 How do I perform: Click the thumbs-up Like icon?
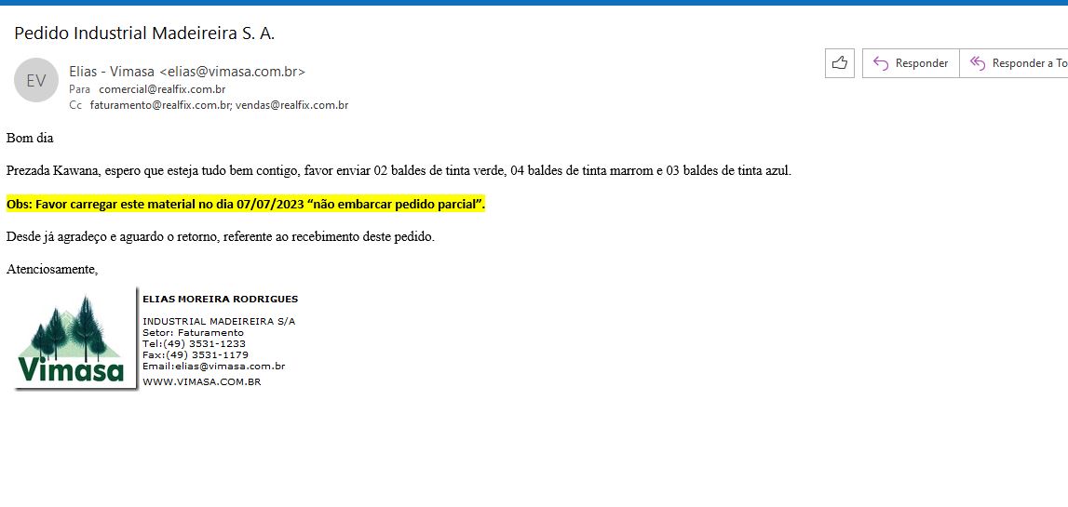pos(839,63)
